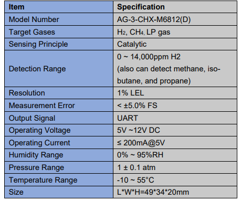
Task: Click the H2, CH4, LP gas value
Action: coord(143,32)
